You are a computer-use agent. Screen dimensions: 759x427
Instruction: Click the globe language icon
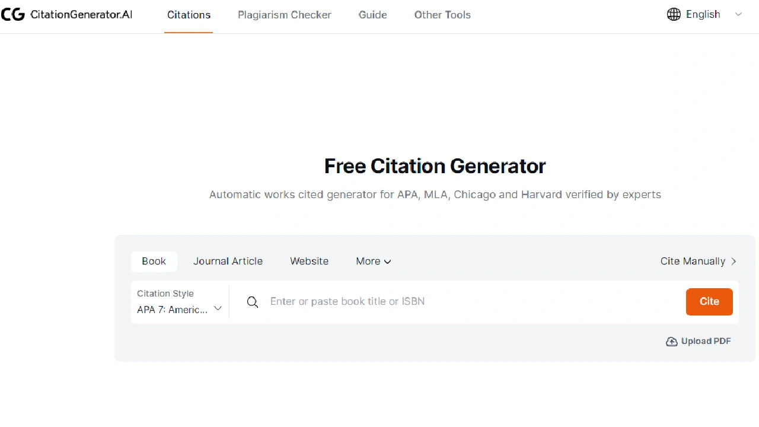674,14
